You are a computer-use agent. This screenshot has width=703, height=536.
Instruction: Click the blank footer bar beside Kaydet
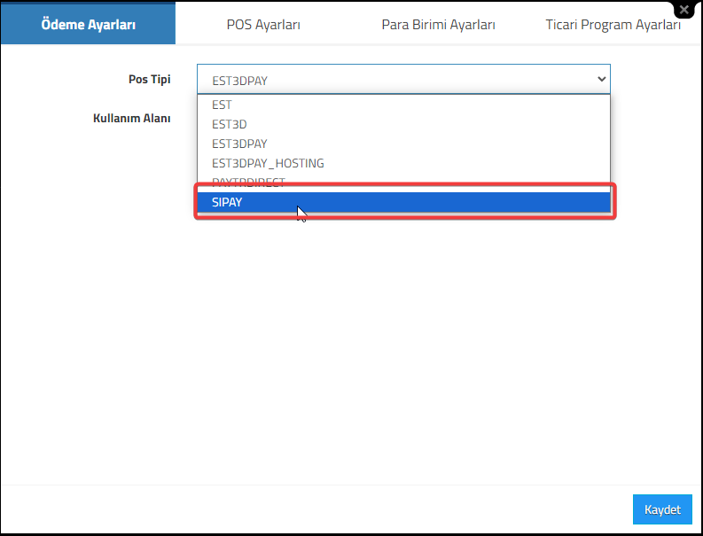[x=314, y=509]
